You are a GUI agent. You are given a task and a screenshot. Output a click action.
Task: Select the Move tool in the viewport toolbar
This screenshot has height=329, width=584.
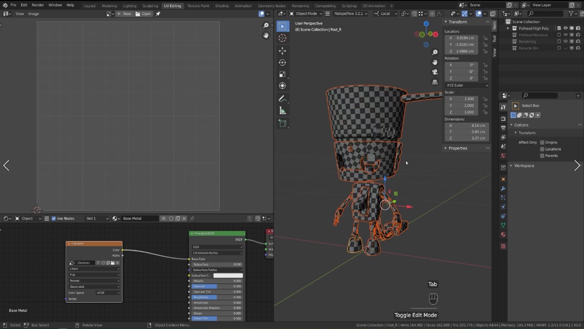pos(282,51)
